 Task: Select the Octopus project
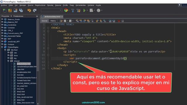point(11,44)
